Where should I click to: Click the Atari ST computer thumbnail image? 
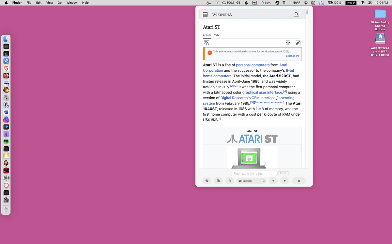[252, 157]
